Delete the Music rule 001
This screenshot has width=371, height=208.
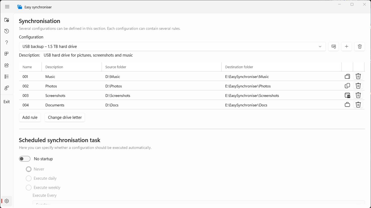point(358,76)
